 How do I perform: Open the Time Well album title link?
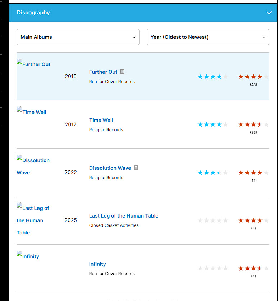(101, 120)
